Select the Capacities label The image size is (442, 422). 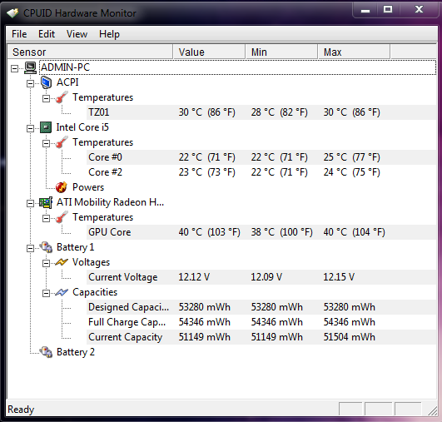(x=95, y=292)
